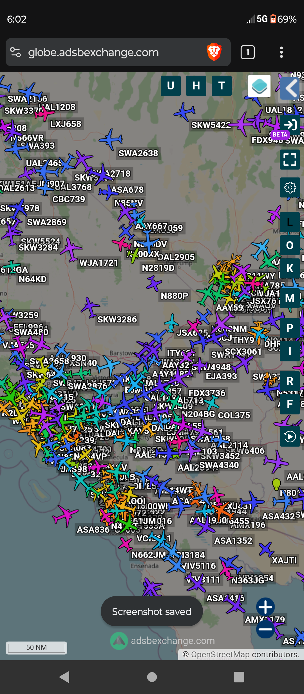This screenshot has width=304, height=694.
Task: Select flight label SWA2638
Action: [x=138, y=153]
